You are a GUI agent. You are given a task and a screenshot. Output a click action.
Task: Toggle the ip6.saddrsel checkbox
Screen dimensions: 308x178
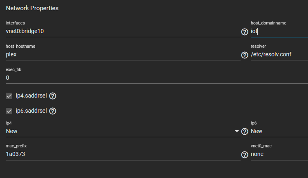(9, 111)
